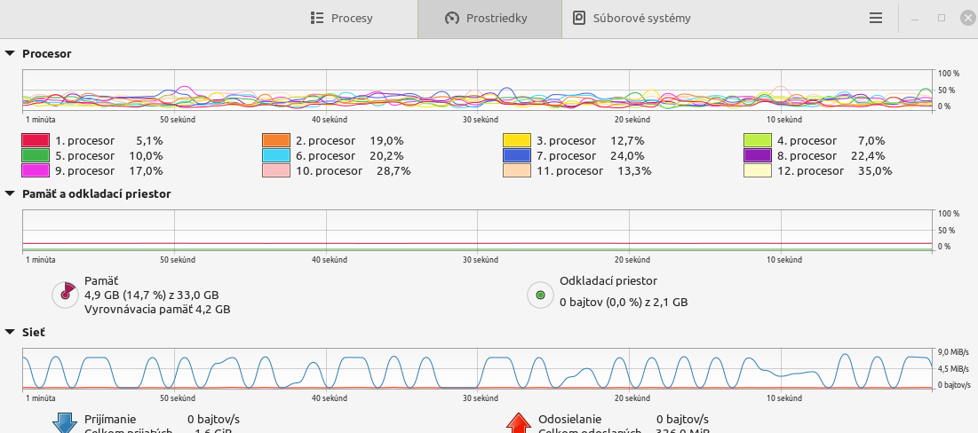
Task: Click the memory pie chart icon
Action: pos(65,295)
